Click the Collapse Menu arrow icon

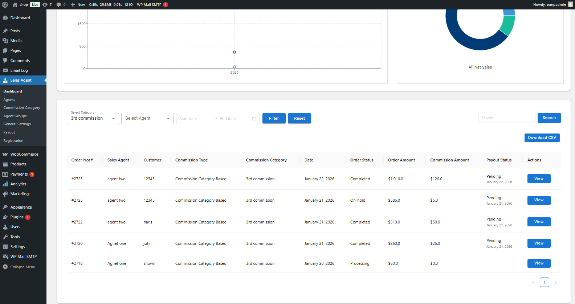[5, 267]
